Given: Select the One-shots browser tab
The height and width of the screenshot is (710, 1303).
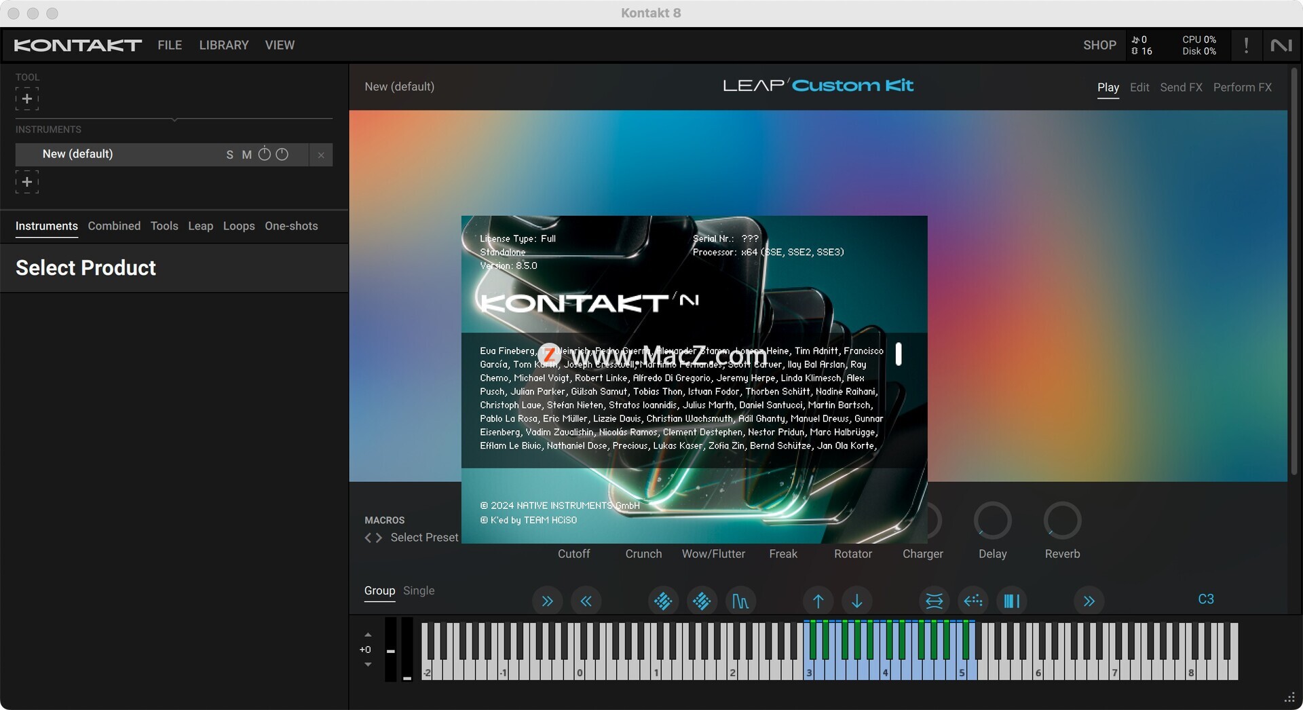Looking at the screenshot, I should tap(291, 226).
